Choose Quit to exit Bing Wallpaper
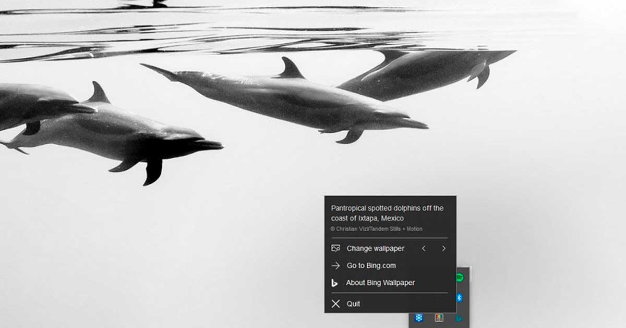This screenshot has height=328, width=626. (353, 304)
